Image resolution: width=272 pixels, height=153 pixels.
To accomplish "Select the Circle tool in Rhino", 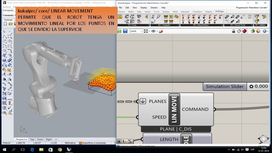I will click(4, 41).
